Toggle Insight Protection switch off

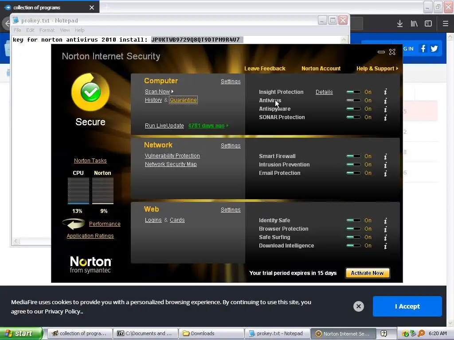[353, 92]
